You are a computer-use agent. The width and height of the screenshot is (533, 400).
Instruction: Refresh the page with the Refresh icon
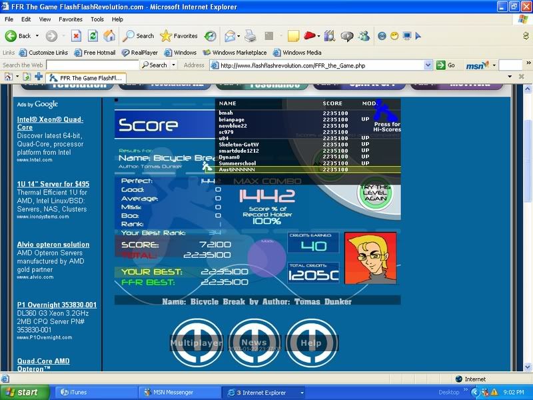point(93,36)
